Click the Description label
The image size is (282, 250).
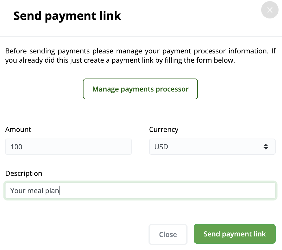(x=24, y=173)
